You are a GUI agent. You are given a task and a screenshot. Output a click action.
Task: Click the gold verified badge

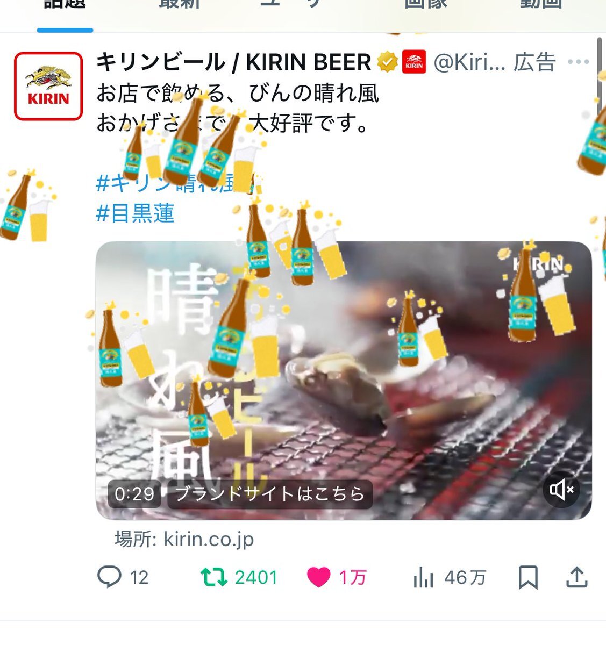click(x=387, y=62)
